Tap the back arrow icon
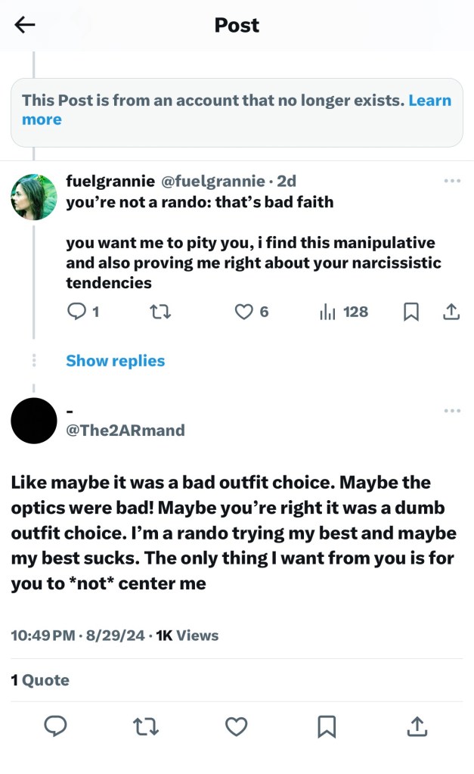The height and width of the screenshot is (774, 474). 25,25
